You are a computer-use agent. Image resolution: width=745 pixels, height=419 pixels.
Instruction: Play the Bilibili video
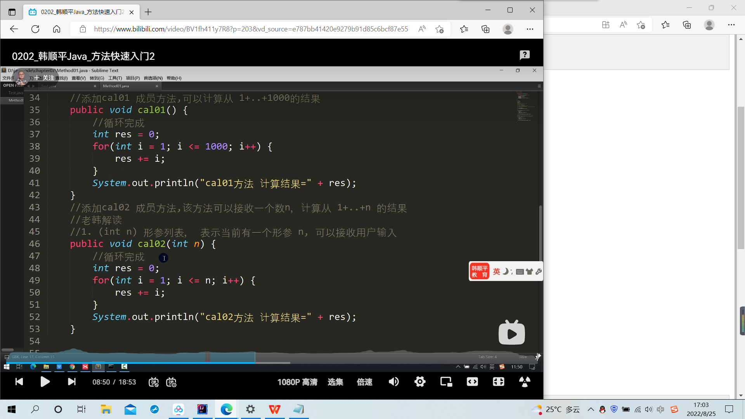pos(45,382)
